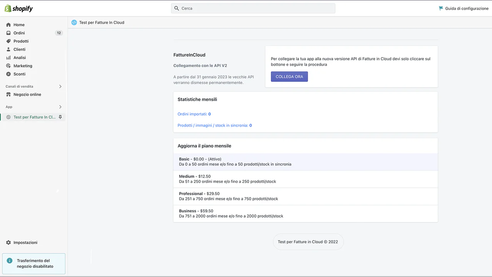Click the Prodotti tag icon

coord(8,41)
